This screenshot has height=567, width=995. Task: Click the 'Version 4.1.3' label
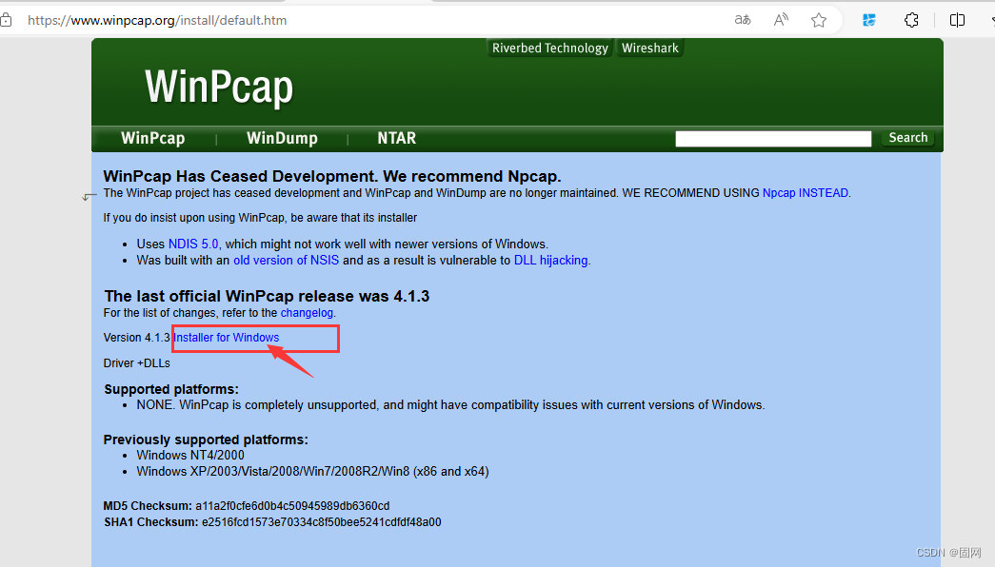pyautogui.click(x=136, y=338)
